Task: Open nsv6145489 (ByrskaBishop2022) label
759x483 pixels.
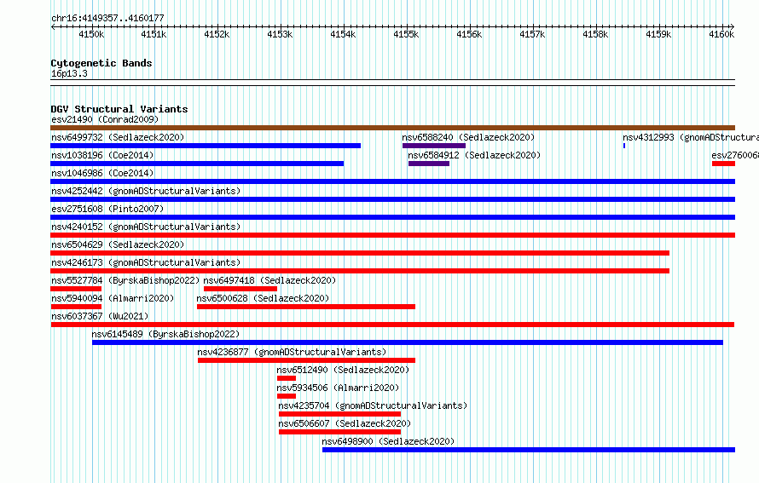Action: 165,334
